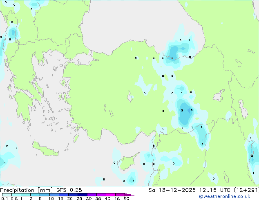Click the 'Sa 13-12-2025' date text
This screenshot has width=259, height=200.
click(x=172, y=190)
